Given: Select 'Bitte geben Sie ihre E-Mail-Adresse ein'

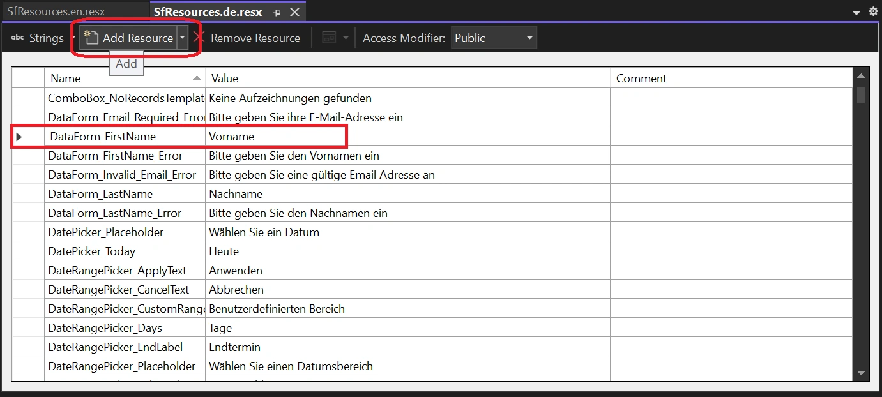Looking at the screenshot, I should coord(407,117).
